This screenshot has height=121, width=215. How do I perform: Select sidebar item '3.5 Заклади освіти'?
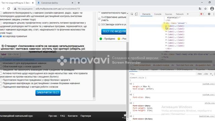[99, 25]
